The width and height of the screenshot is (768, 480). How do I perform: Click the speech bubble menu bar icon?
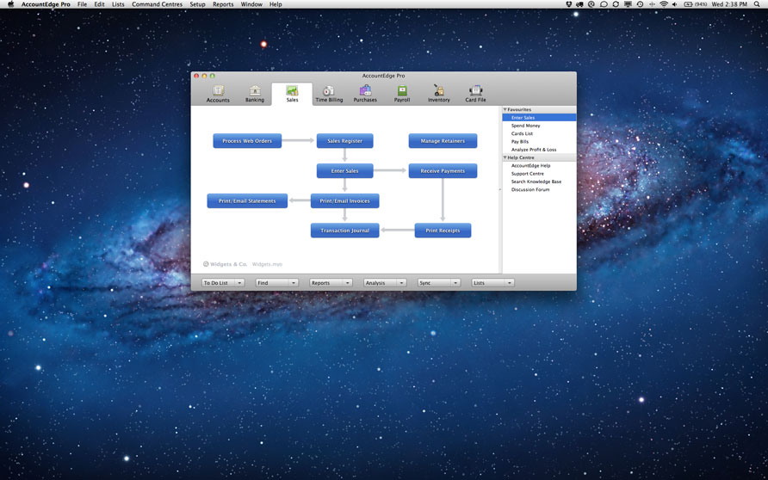coord(604,4)
